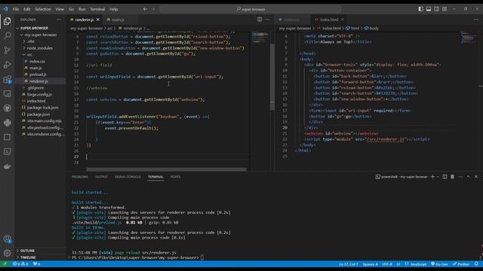This screenshot has width=483, height=271.
Task: Click Go Live in the status bar
Action: [x=439, y=264]
